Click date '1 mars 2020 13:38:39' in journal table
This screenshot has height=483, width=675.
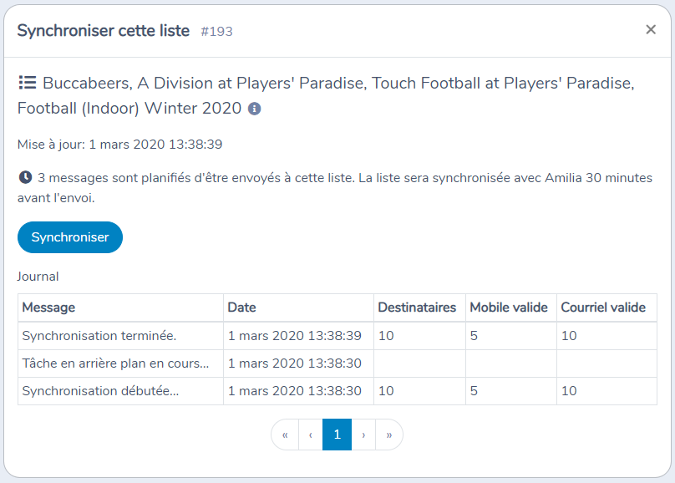(294, 336)
